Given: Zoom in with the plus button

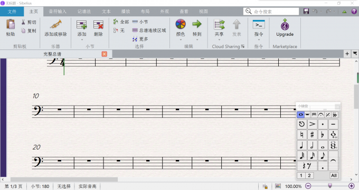Looking at the screenshot, I should 352,186.
